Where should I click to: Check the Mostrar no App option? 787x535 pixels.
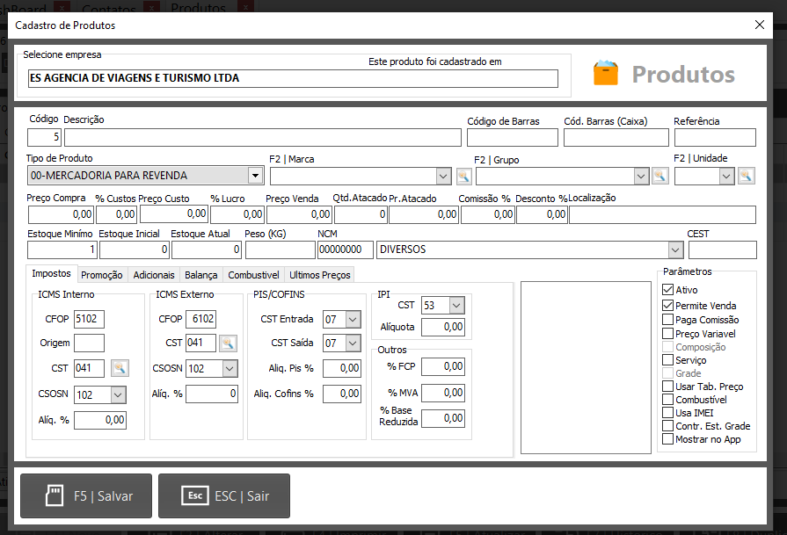point(667,439)
